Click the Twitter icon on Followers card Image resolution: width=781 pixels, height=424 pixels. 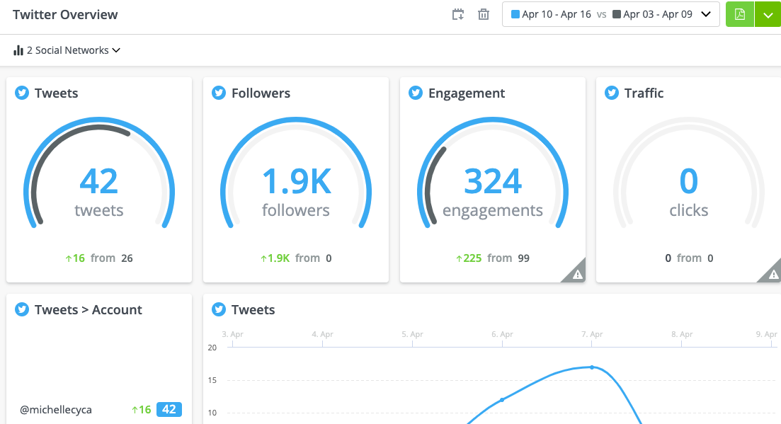pos(219,93)
